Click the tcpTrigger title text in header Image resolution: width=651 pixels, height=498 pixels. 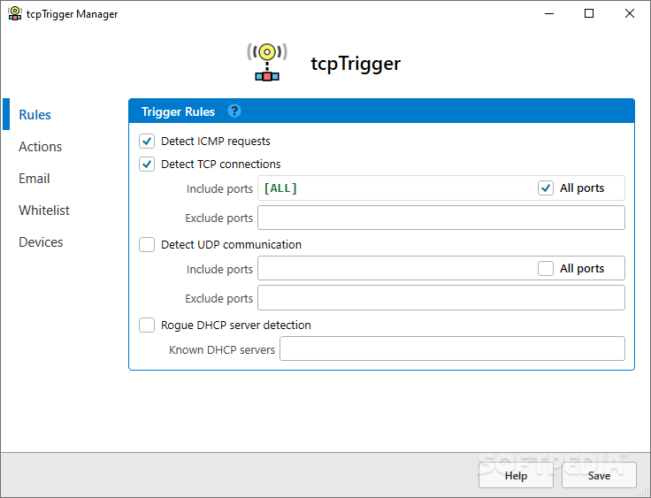pos(356,64)
